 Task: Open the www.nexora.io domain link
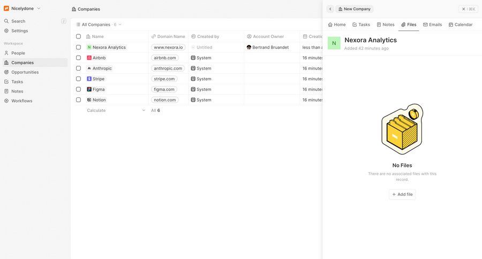[x=168, y=47]
